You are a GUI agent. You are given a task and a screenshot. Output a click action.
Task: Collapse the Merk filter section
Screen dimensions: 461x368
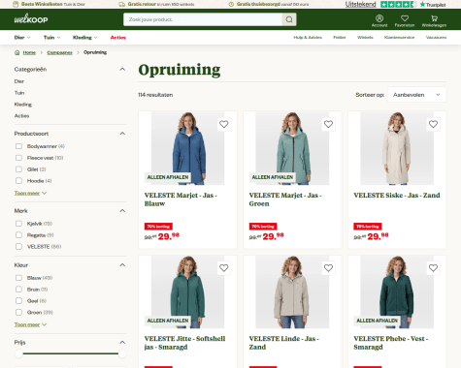click(x=122, y=210)
